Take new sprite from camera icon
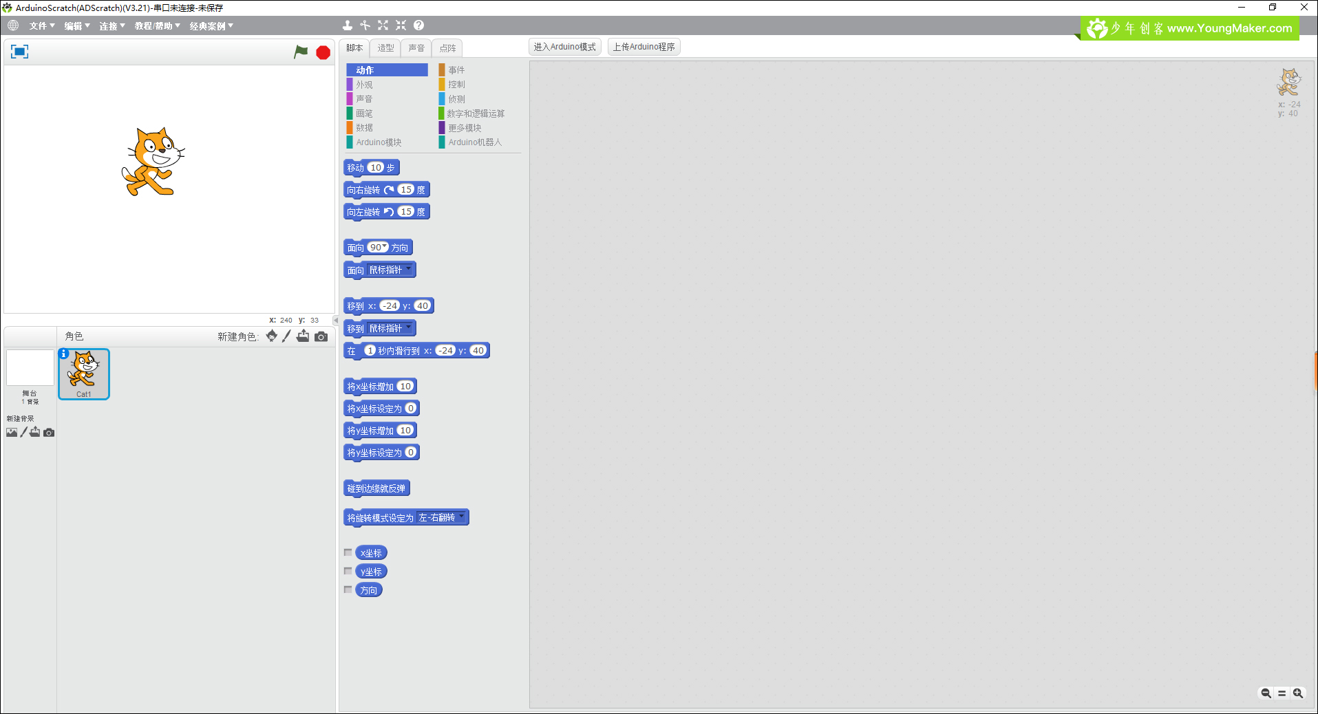This screenshot has height=714, width=1318. pos(321,336)
